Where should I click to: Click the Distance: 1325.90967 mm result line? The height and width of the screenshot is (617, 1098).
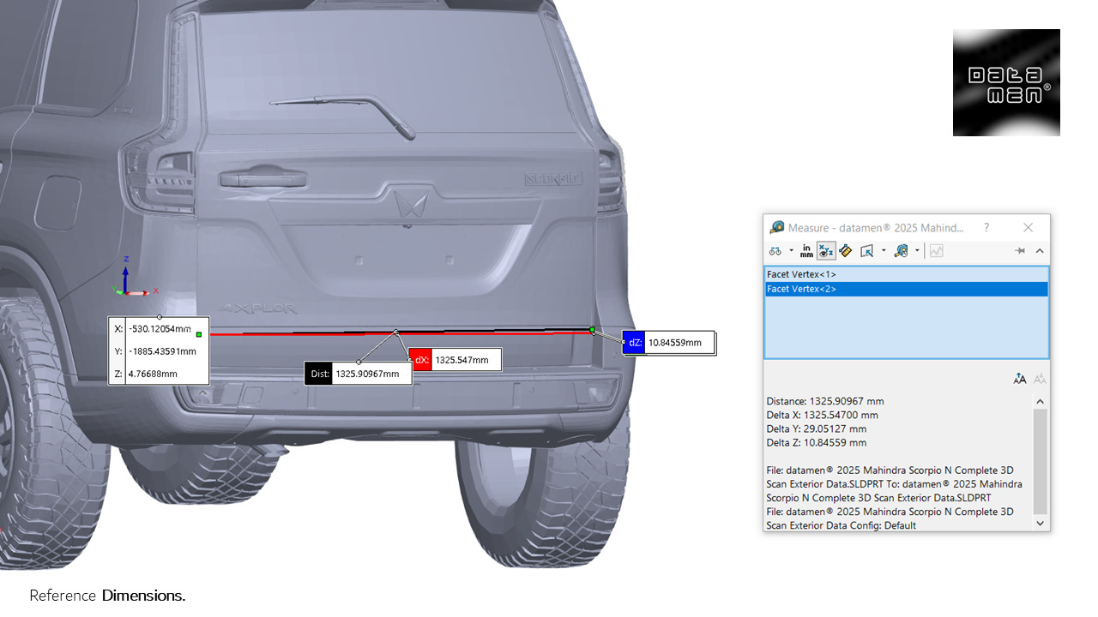[824, 401]
